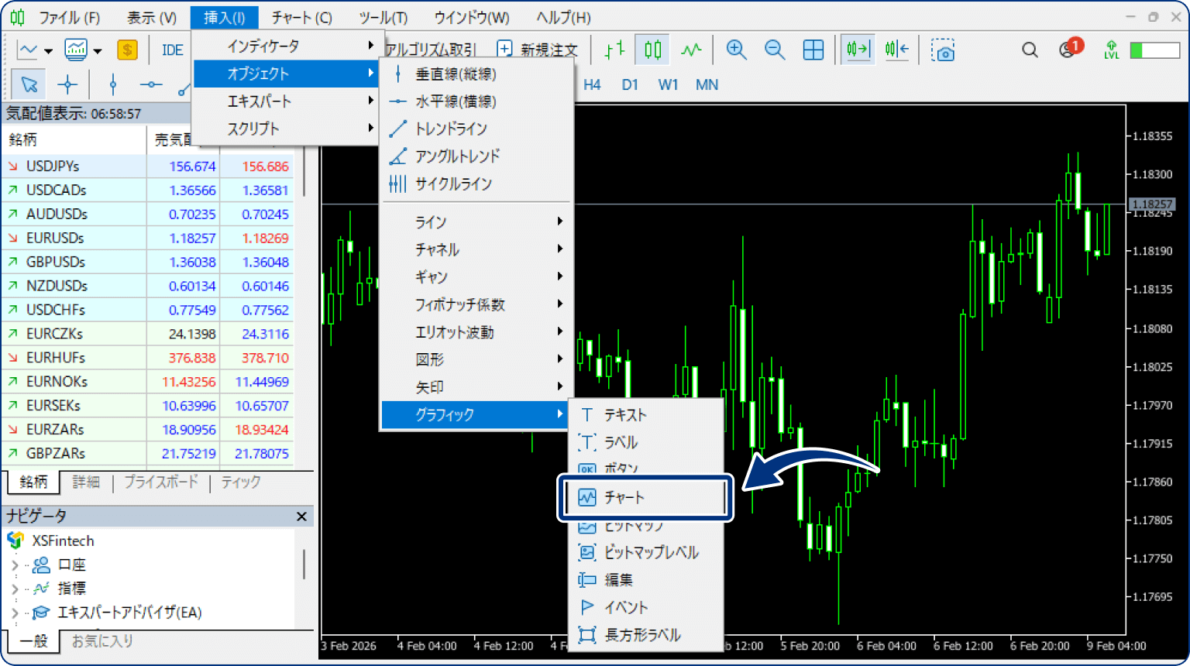Click the connection status level bar
Viewport: 1190px width, 666px height.
1154,50
